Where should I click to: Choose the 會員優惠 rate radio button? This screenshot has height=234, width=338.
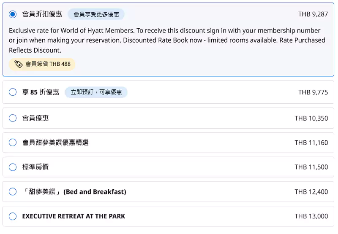coord(13,118)
